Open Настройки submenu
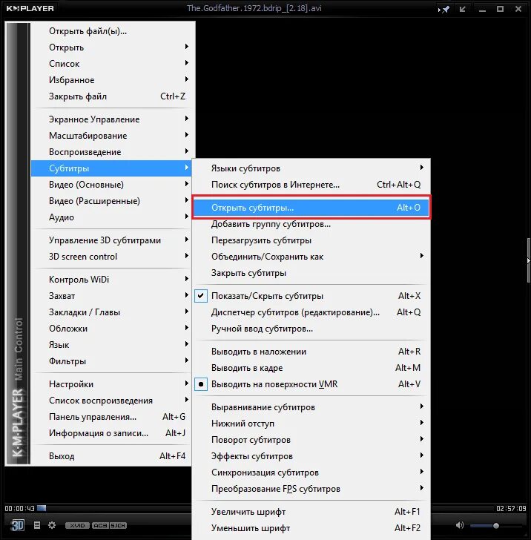This screenshot has width=531, height=540. (x=111, y=384)
